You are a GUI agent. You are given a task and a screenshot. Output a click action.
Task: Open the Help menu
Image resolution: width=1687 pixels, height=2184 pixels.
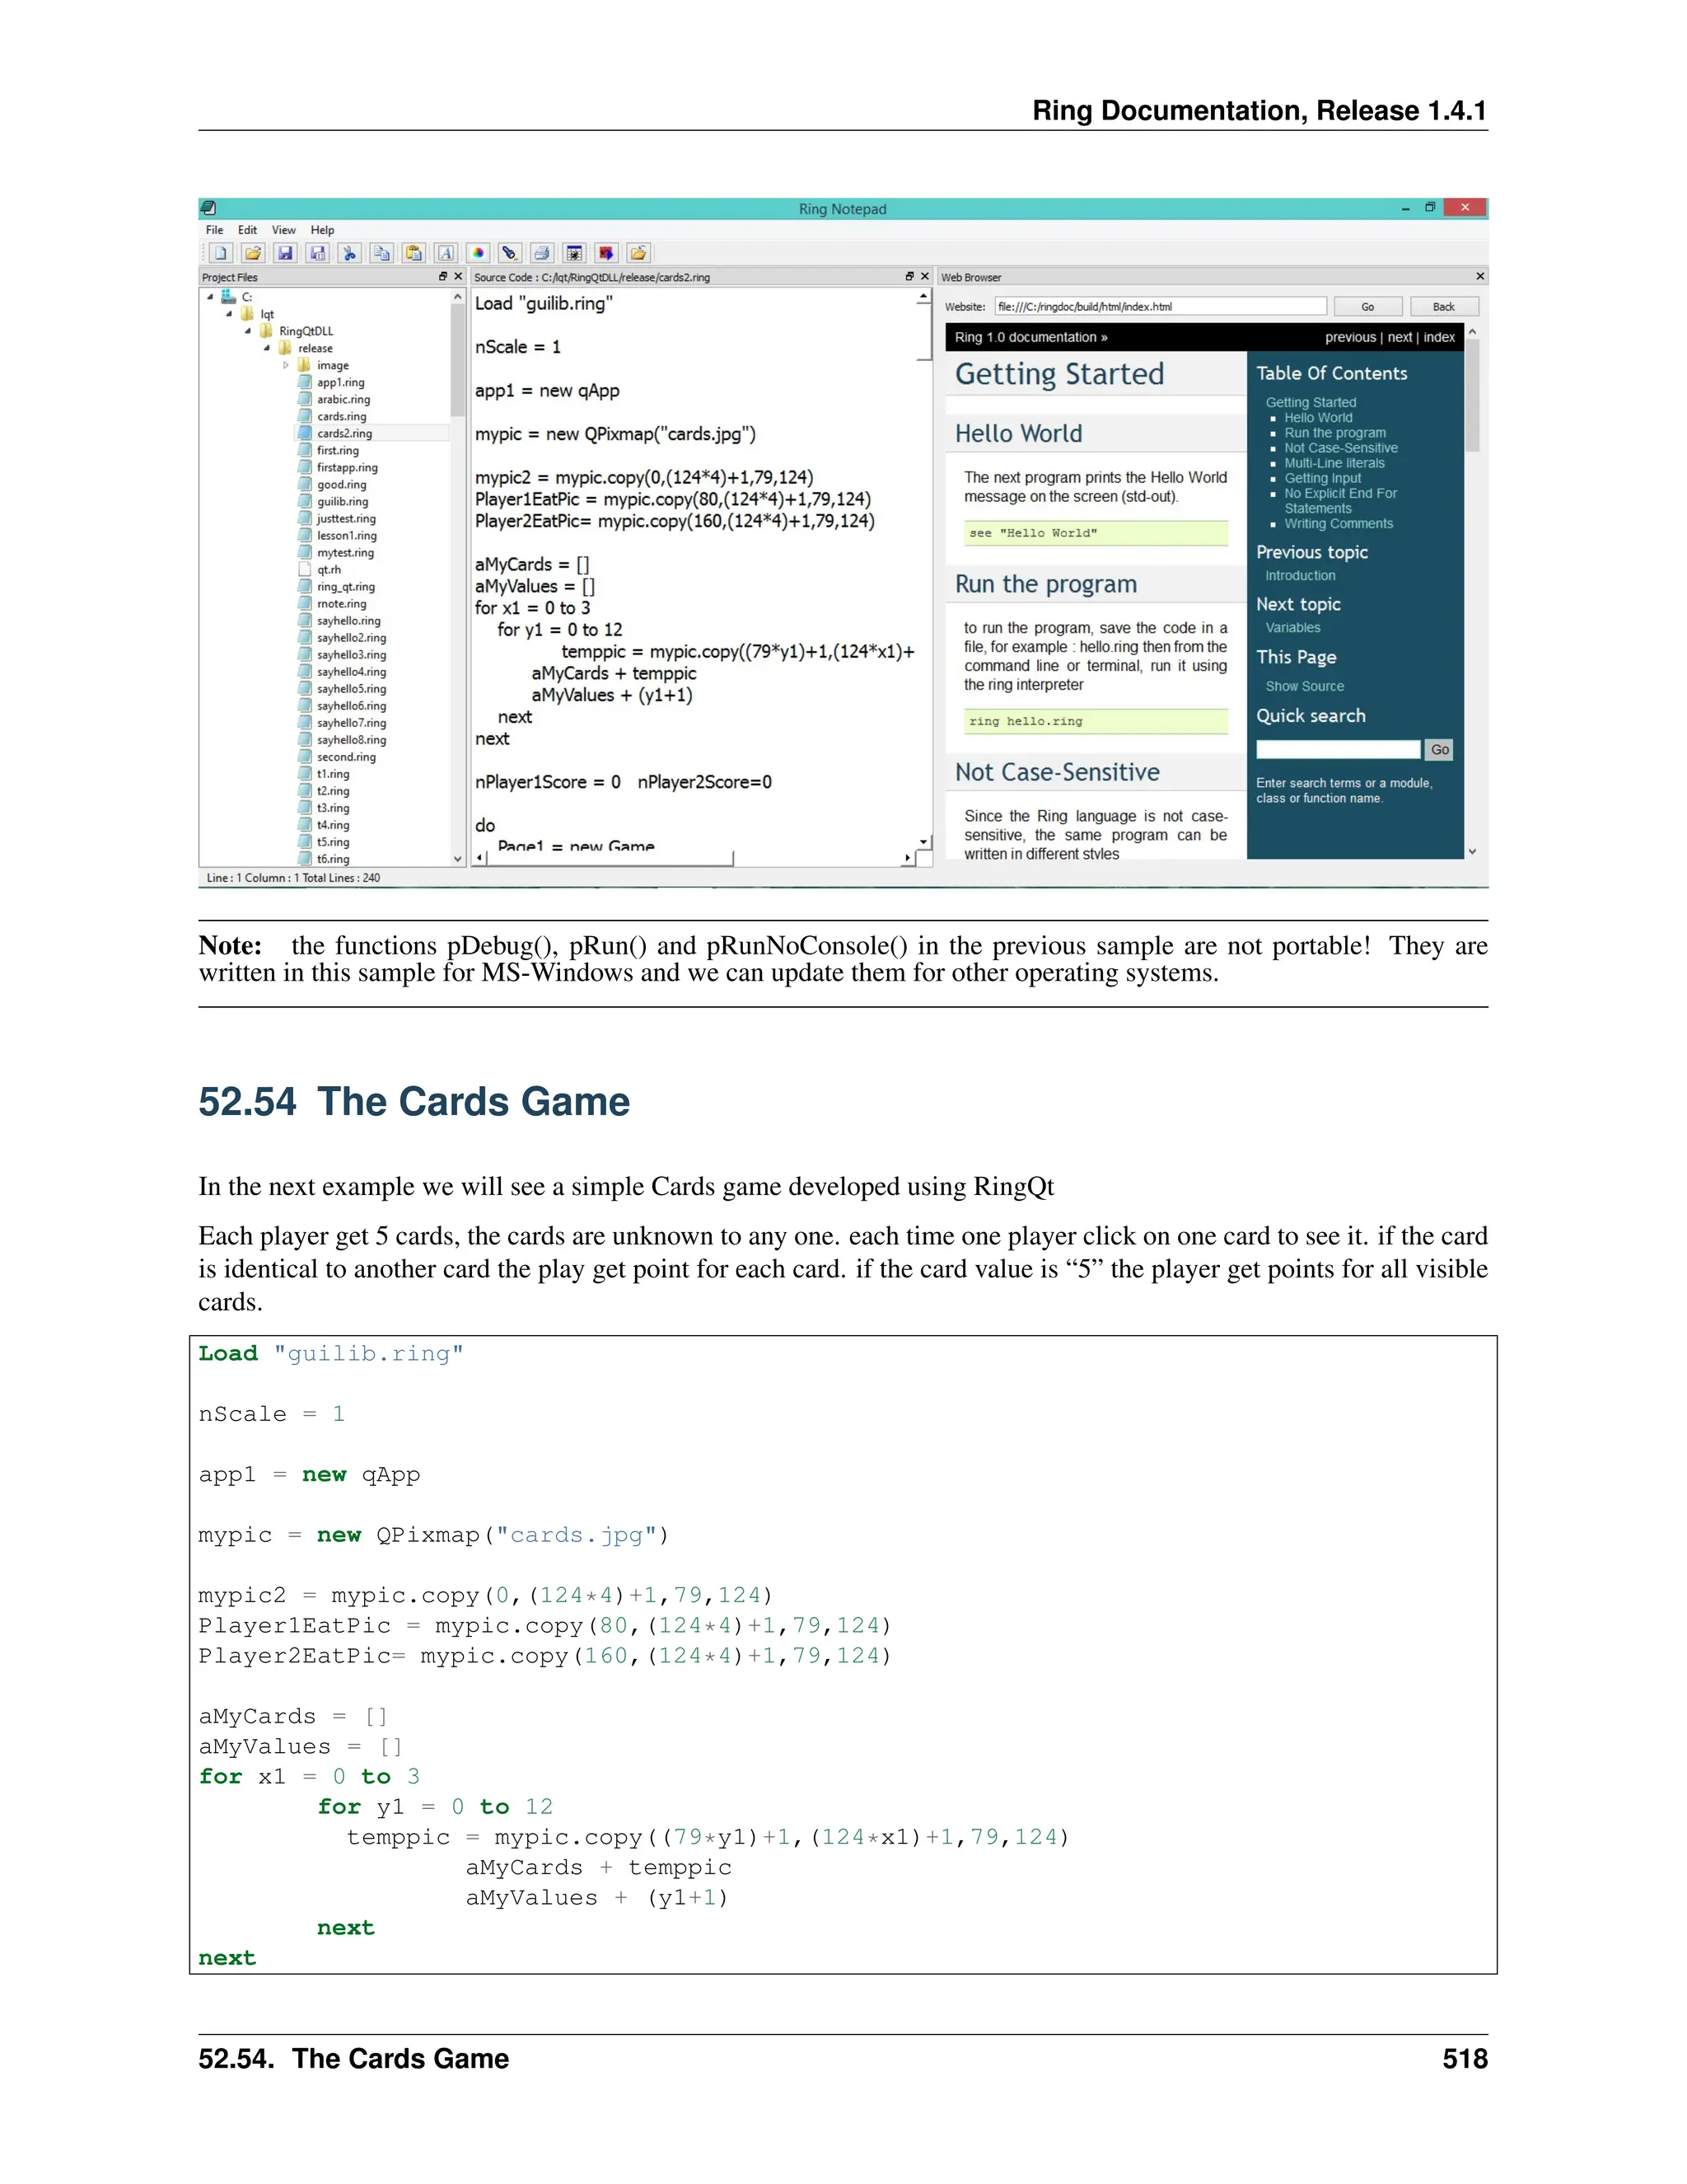click(x=322, y=230)
